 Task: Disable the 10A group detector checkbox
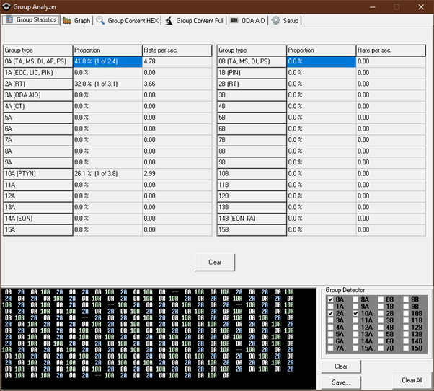pos(356,314)
